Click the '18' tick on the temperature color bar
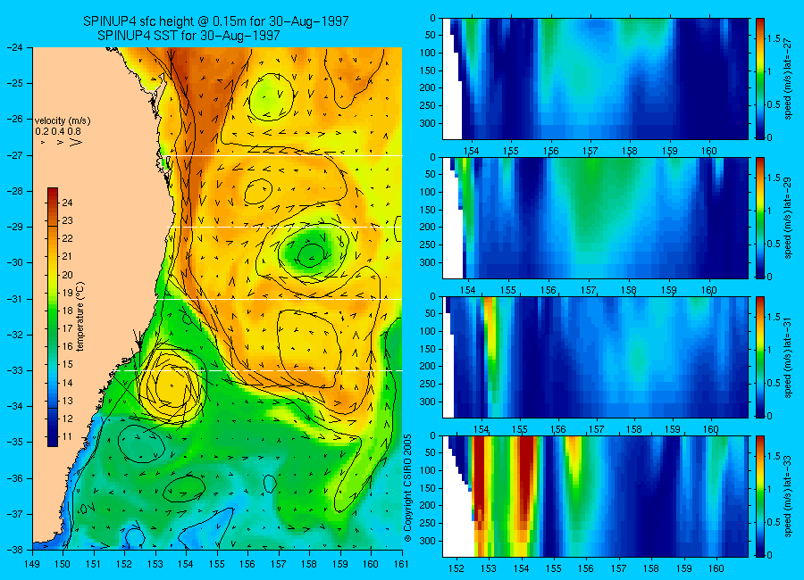 point(67,311)
